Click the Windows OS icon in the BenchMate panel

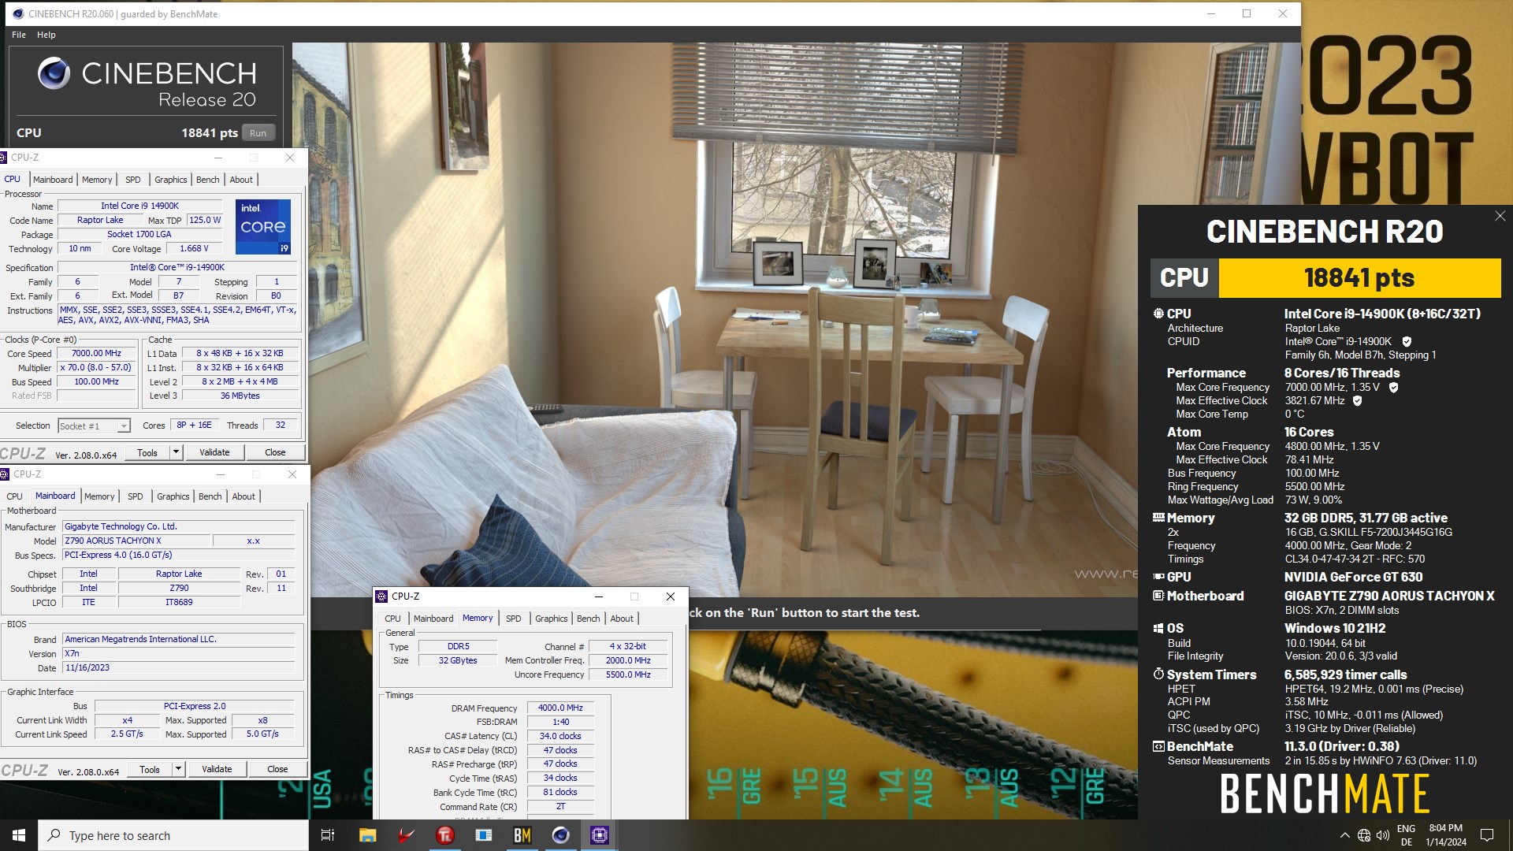(x=1158, y=628)
